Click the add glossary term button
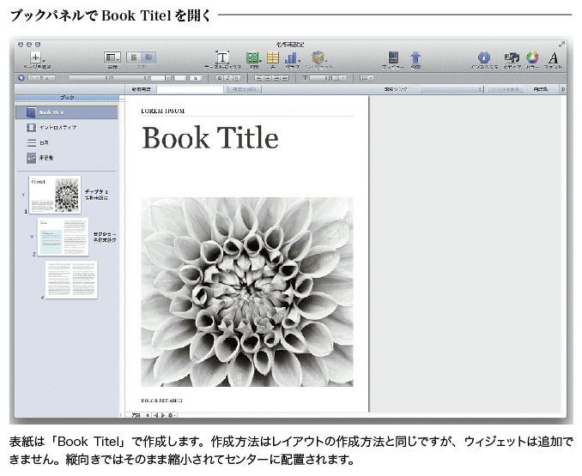Viewport: 582px width, 476px height. 245,89
